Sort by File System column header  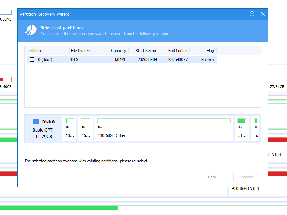[81, 51]
